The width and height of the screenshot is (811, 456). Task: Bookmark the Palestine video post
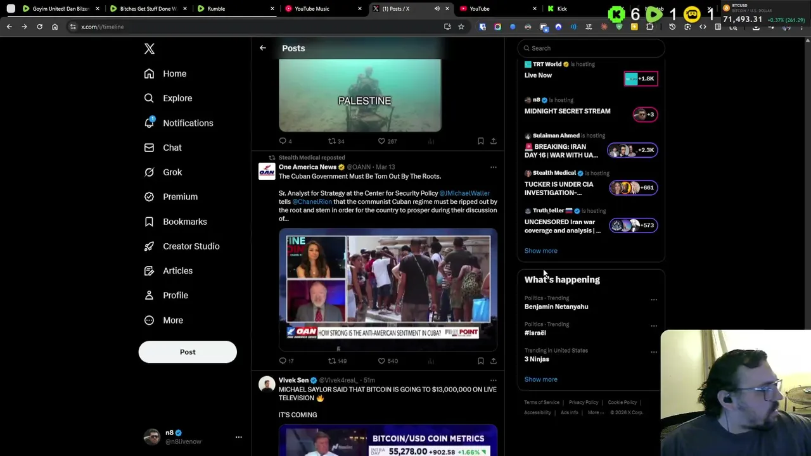pyautogui.click(x=480, y=141)
